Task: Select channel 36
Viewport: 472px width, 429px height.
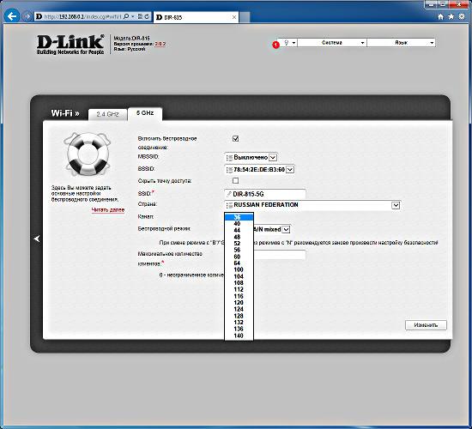Action: pos(239,217)
